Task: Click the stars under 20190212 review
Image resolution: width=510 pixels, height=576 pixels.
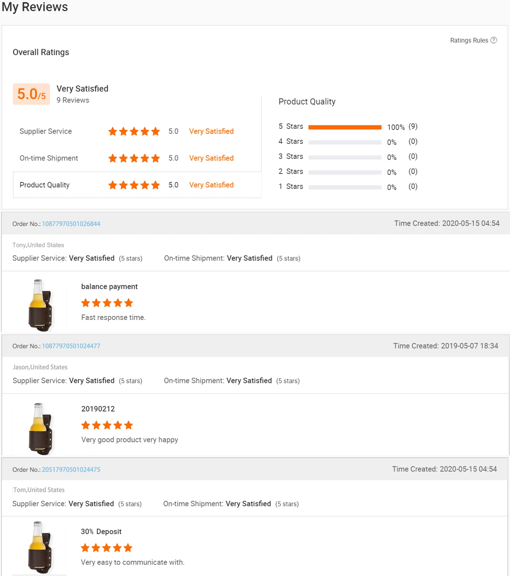Action: (x=107, y=425)
